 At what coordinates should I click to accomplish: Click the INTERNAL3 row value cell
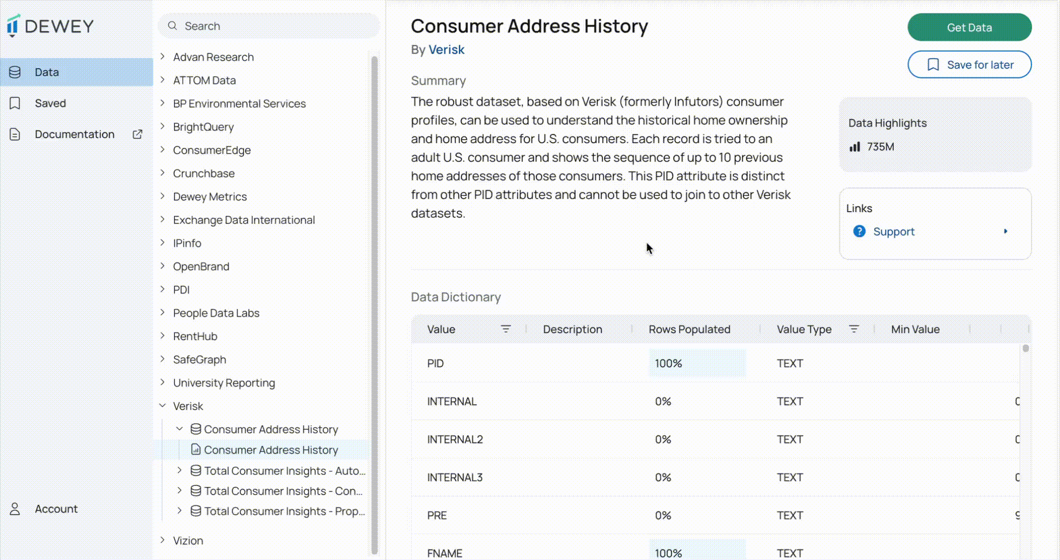coord(455,478)
